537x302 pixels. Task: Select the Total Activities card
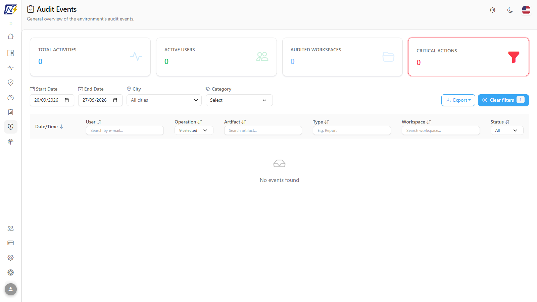(90, 57)
